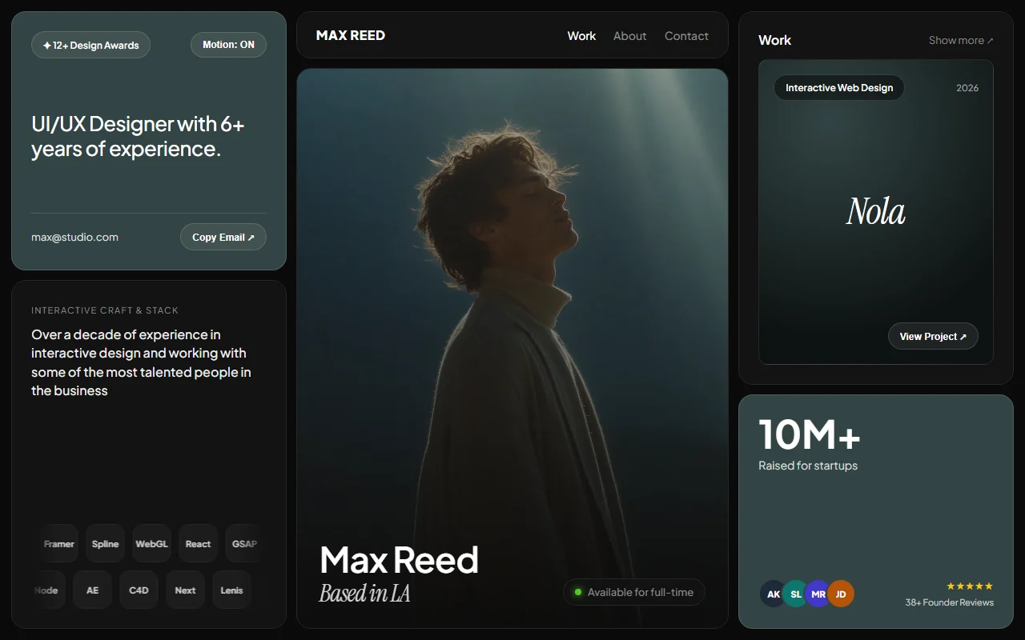Click the UI/UX Designer headline text
The width and height of the screenshot is (1025, 640).
(x=138, y=136)
